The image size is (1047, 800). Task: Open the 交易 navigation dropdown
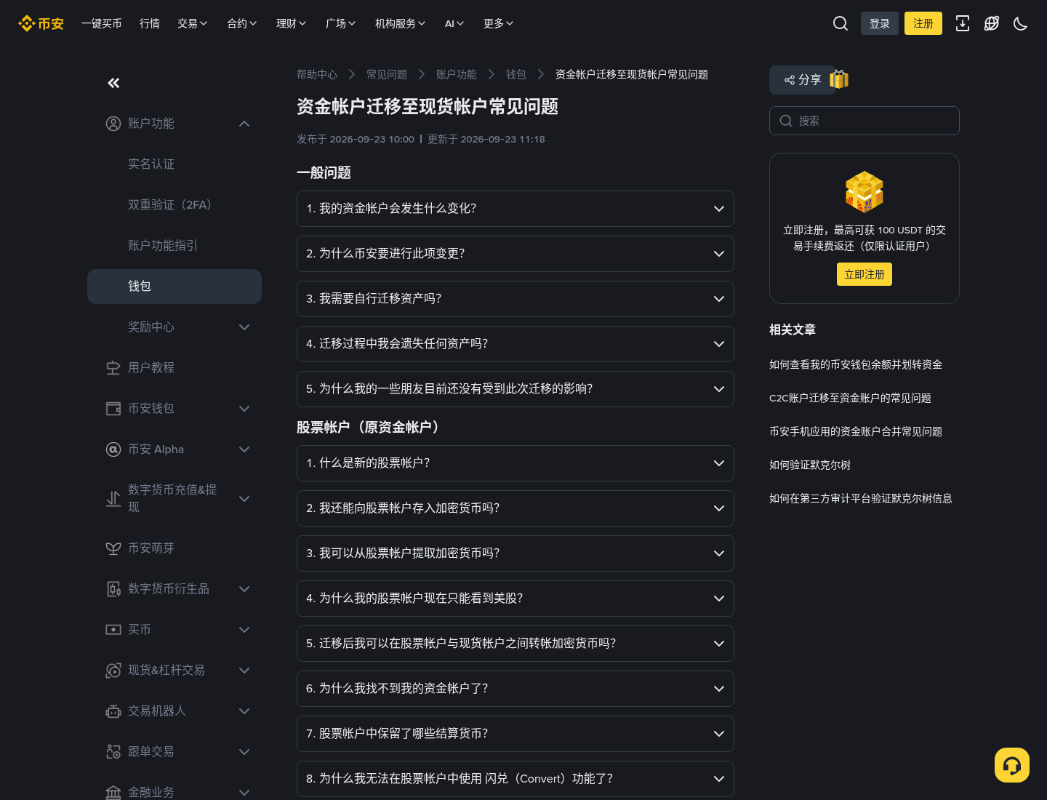(x=193, y=23)
